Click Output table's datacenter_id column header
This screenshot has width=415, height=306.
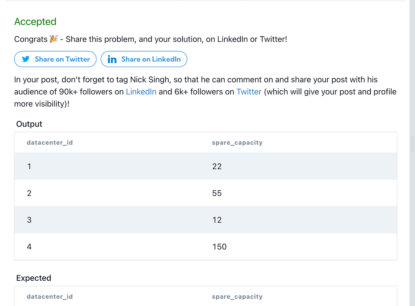tap(50, 143)
